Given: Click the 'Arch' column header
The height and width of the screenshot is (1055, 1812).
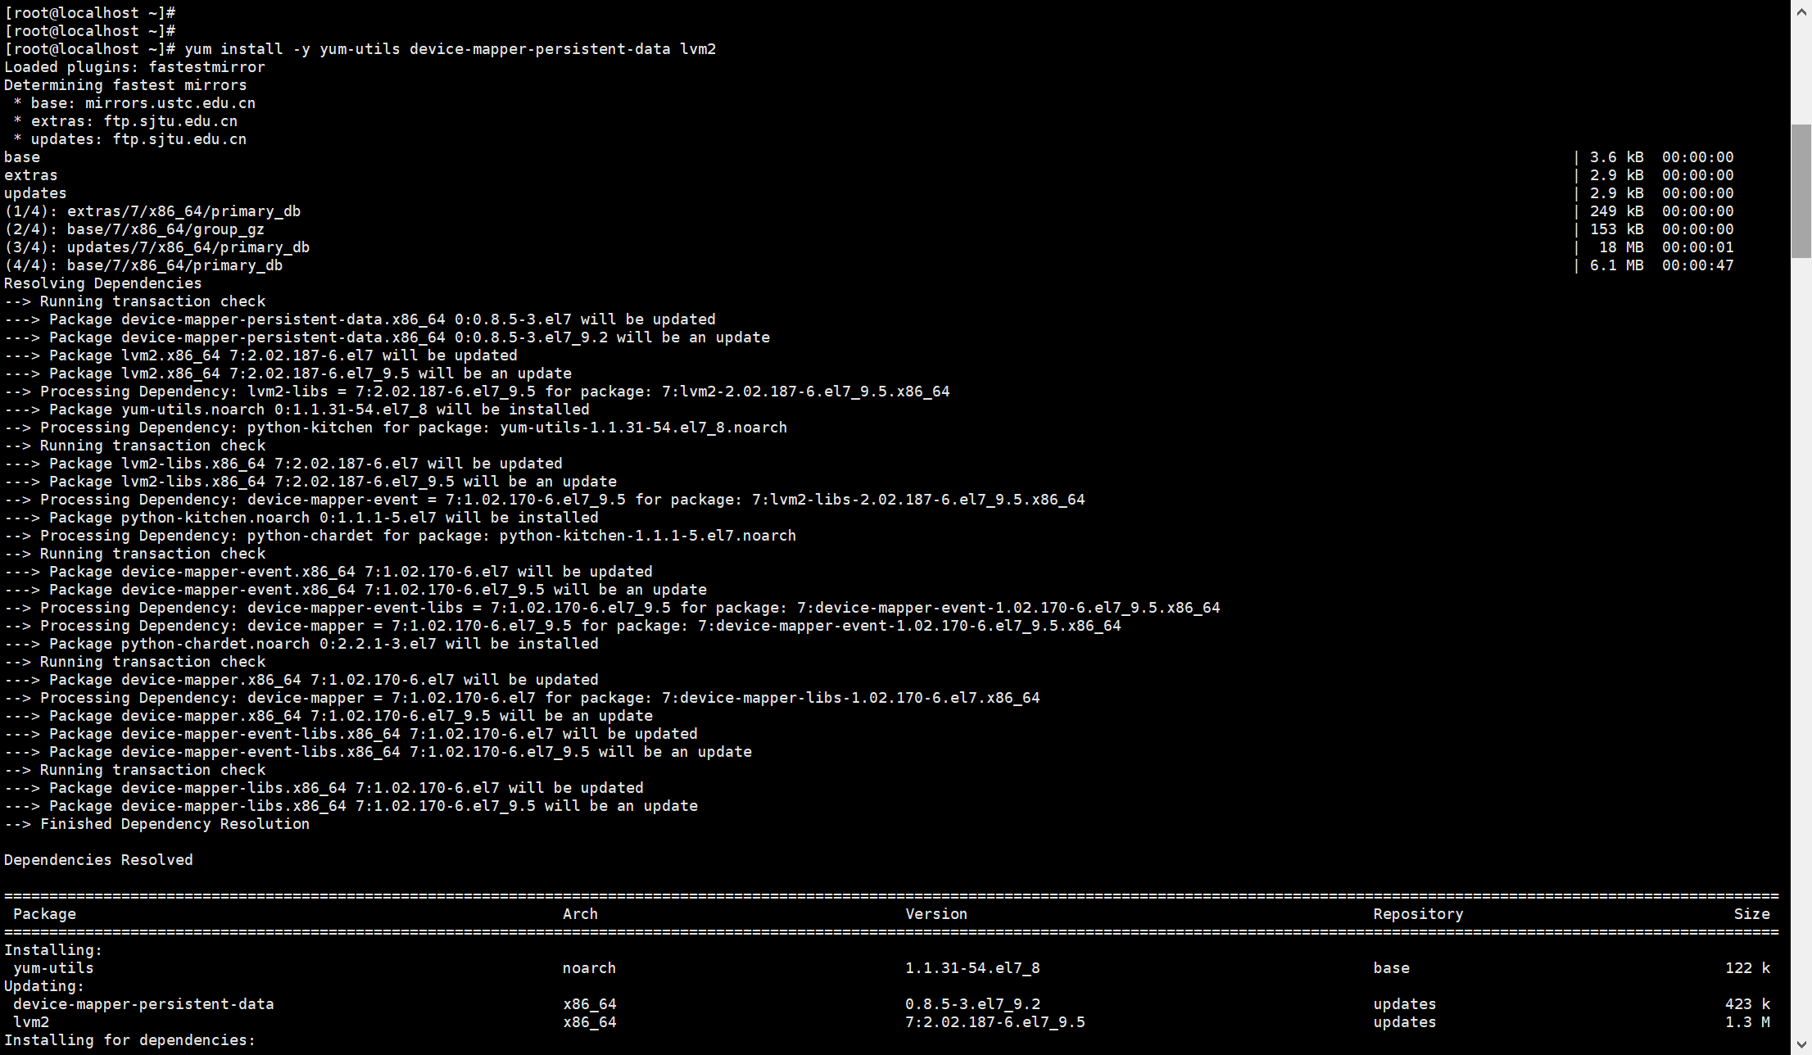Looking at the screenshot, I should [580, 914].
